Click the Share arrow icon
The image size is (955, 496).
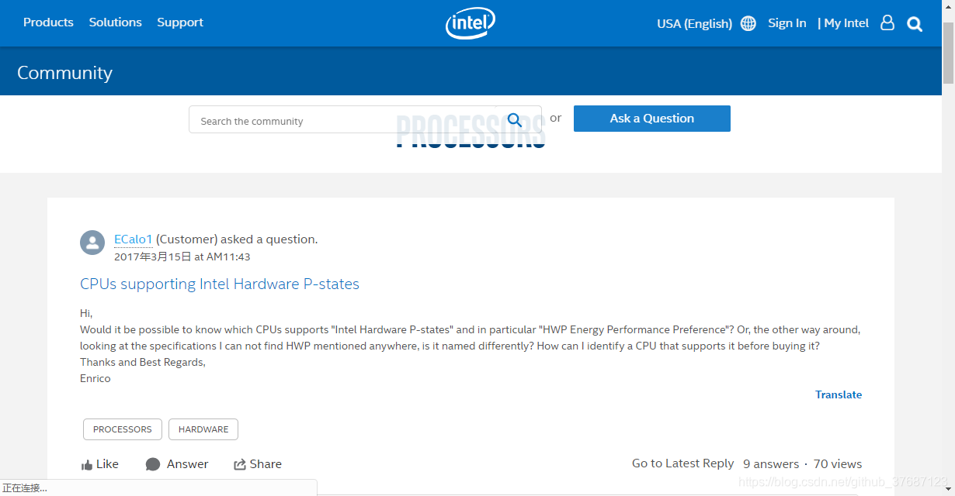click(240, 464)
